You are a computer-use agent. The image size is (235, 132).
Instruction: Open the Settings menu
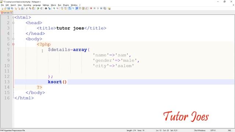[46, 5]
